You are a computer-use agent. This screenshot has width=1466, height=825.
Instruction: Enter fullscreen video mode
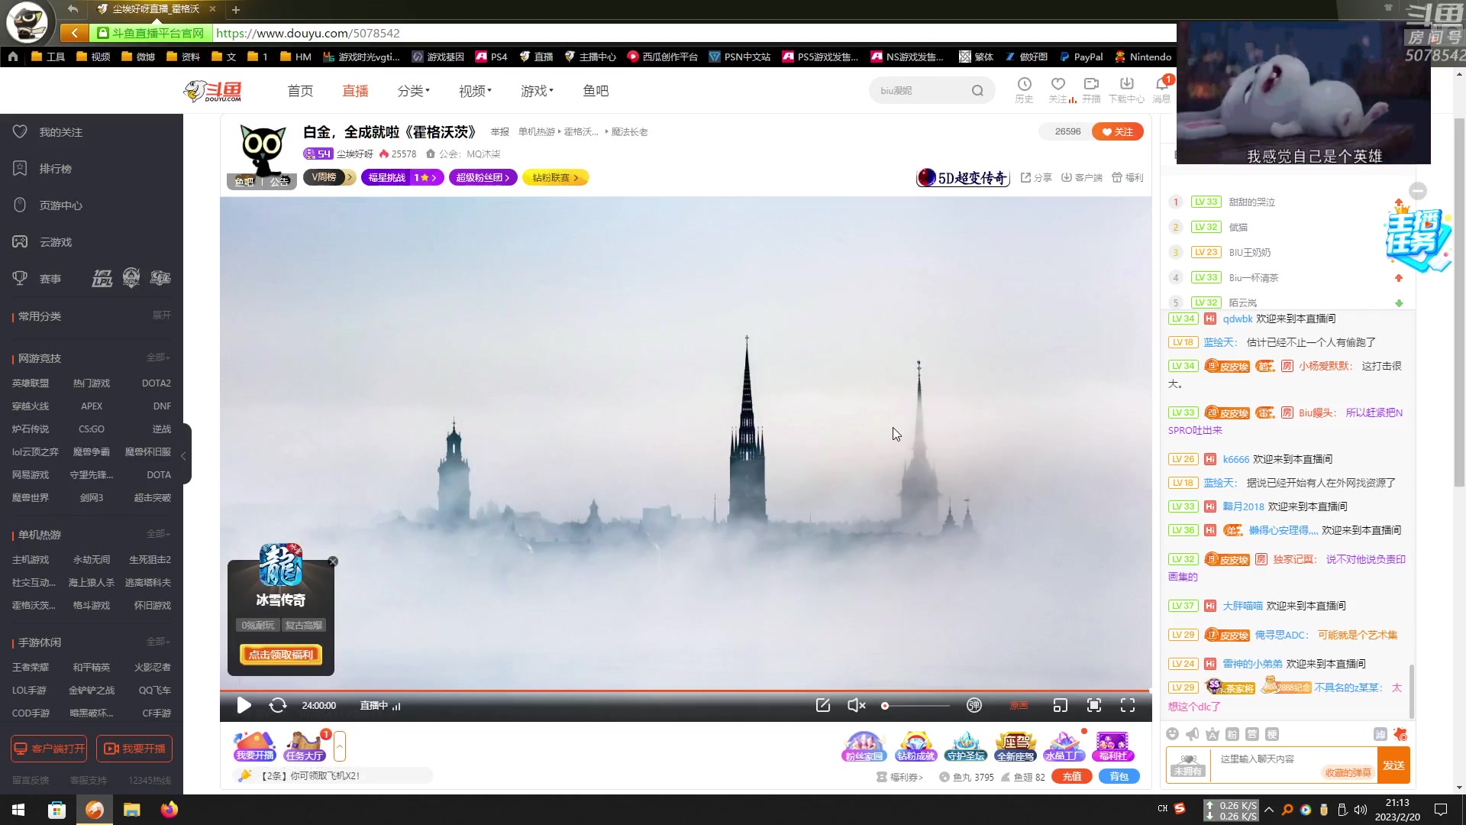tap(1128, 706)
